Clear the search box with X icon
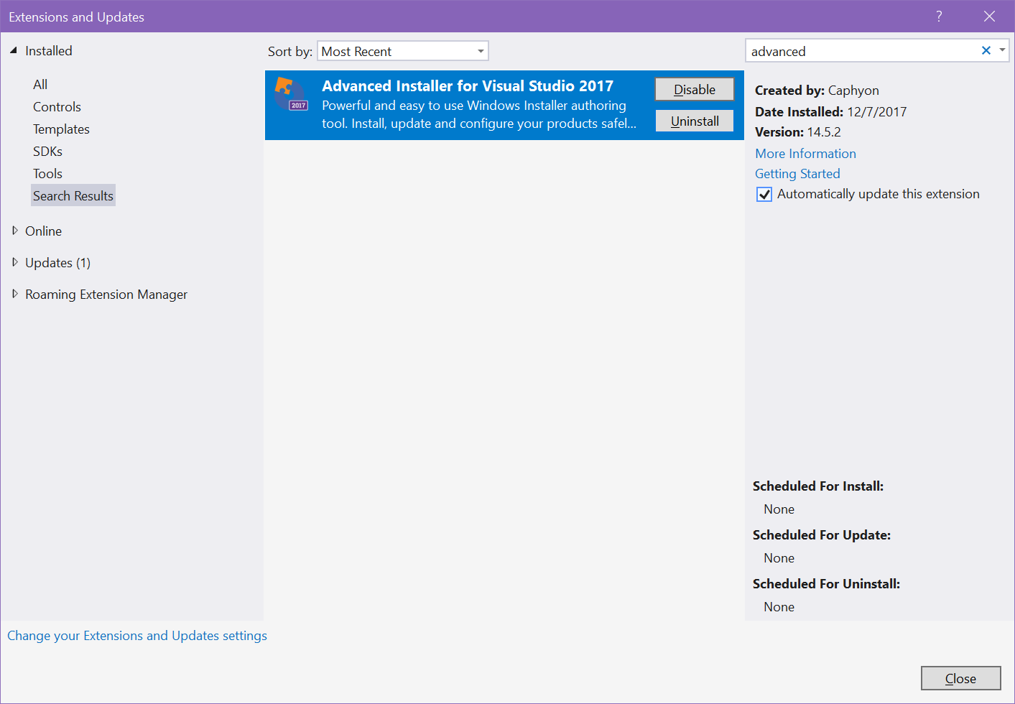1015x704 pixels. click(x=986, y=50)
